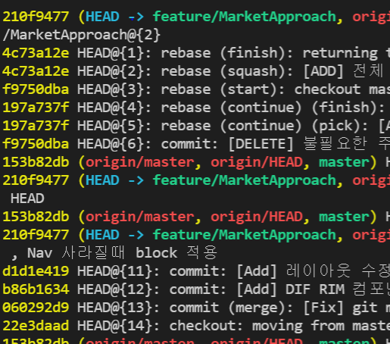Screen dimensions: 390x344
Task: Click hash 4c73a12e on the HEAD@{1} line
Action: (x=36, y=53)
